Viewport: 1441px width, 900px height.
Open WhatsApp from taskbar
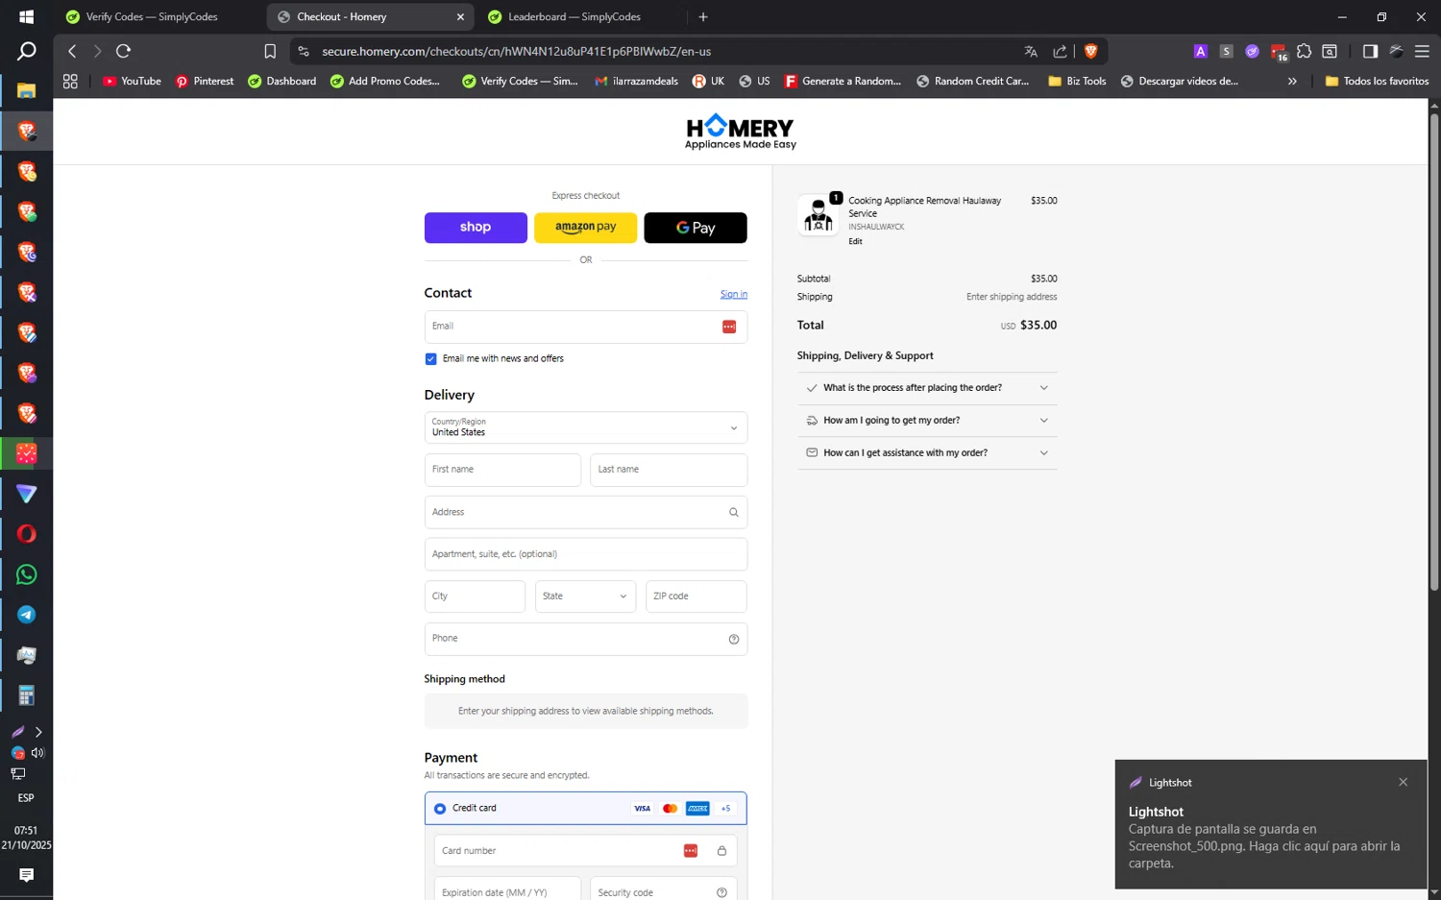[x=26, y=574]
